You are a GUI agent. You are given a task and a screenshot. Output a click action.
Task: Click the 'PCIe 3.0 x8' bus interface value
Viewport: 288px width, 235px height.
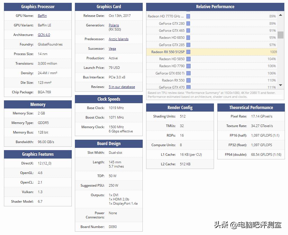click(x=117, y=77)
